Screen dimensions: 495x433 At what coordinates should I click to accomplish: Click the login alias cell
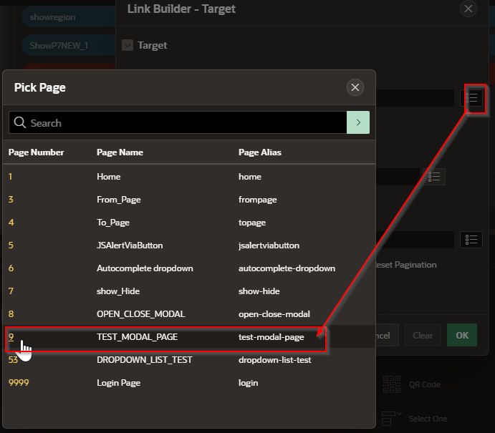(248, 383)
